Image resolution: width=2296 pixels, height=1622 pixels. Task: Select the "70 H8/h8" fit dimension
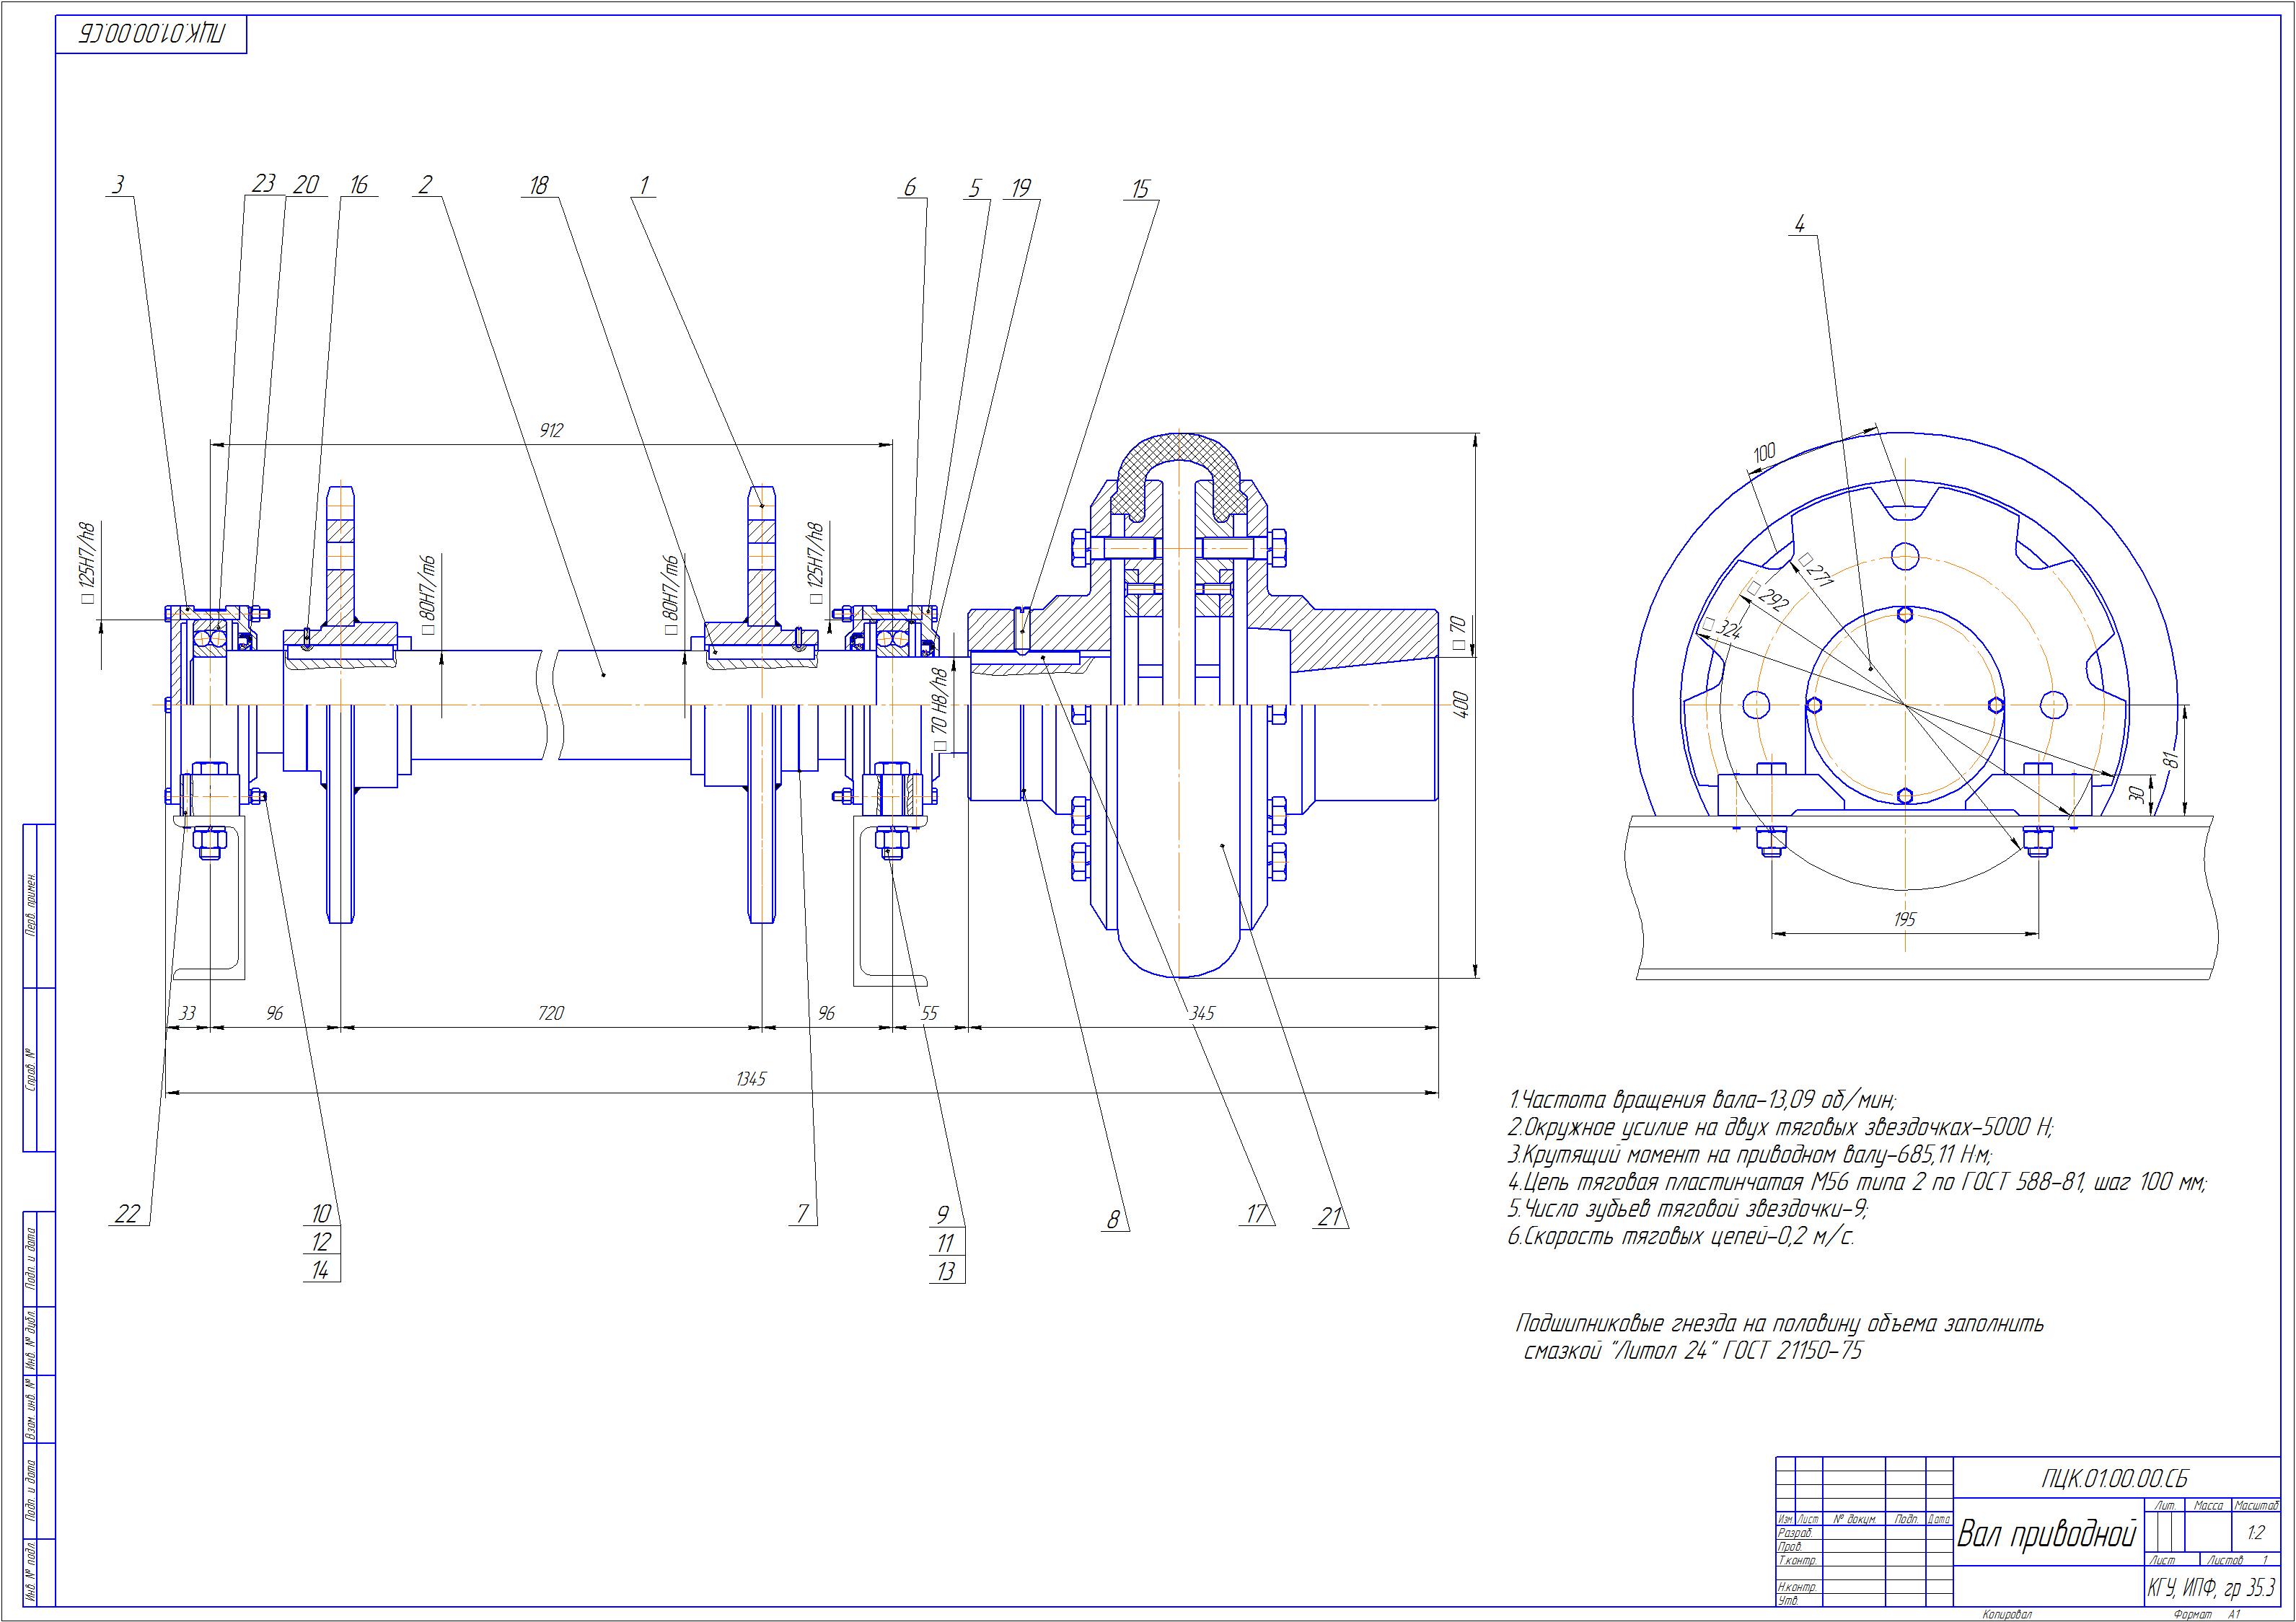[x=939, y=710]
